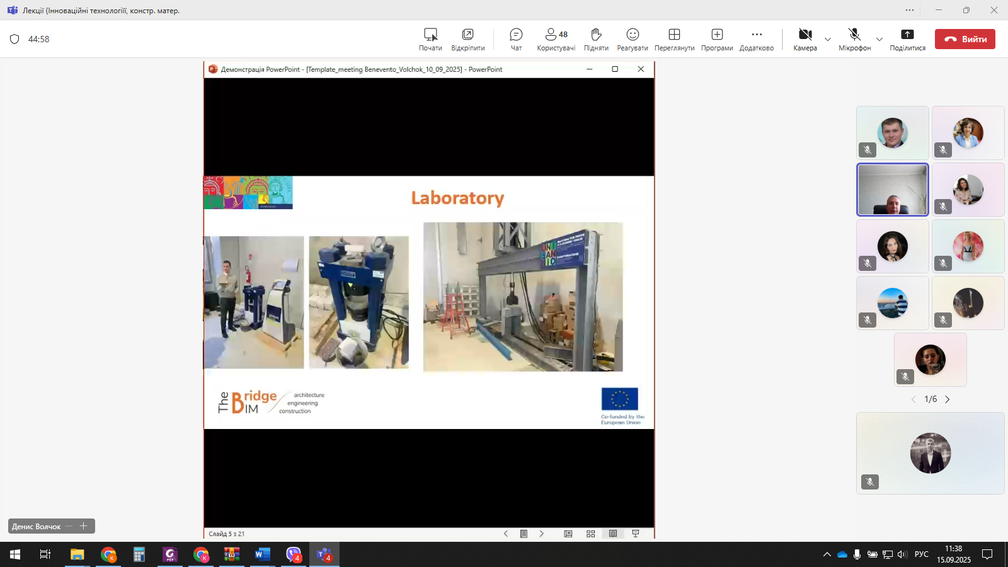Open the Chat panel
This screenshot has height=567, width=1008.
pos(516,39)
